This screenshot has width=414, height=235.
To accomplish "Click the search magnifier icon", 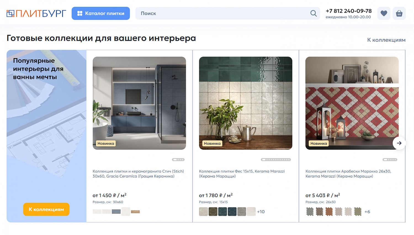I will (x=313, y=13).
